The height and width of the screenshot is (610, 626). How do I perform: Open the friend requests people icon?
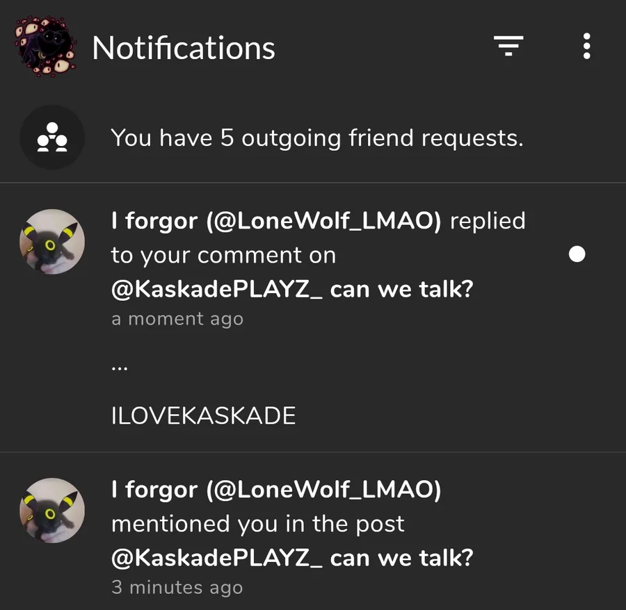point(52,137)
